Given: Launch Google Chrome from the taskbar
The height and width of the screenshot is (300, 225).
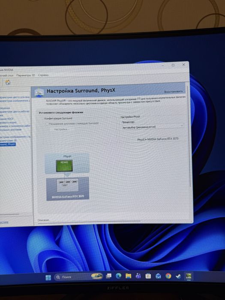Looking at the screenshot, I should (x=168, y=276).
